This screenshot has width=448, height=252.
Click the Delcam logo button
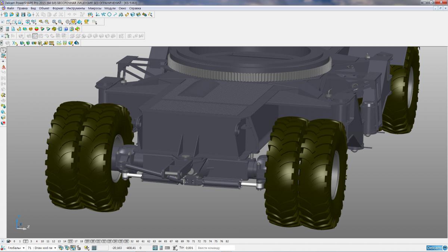(436, 248)
